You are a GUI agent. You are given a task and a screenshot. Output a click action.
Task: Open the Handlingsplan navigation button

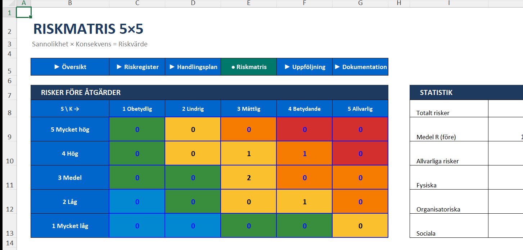coord(193,67)
